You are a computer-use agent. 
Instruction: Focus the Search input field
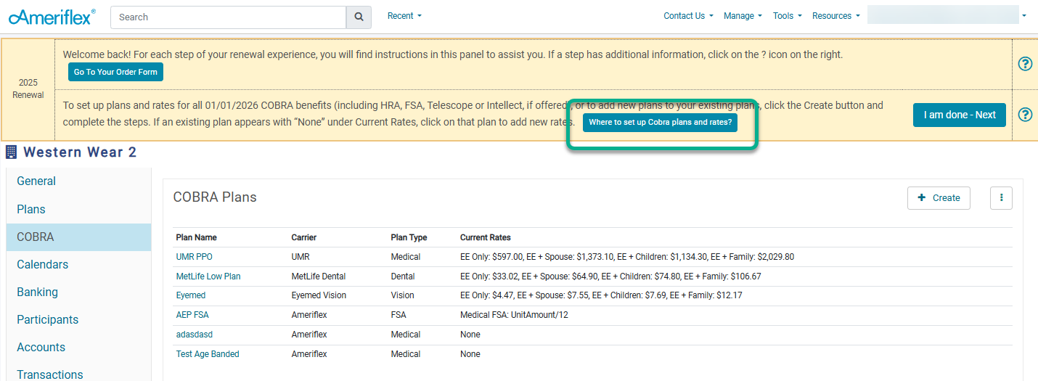click(x=228, y=17)
